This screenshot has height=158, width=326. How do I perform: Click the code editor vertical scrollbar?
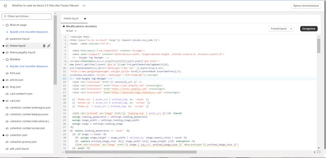click(319, 46)
